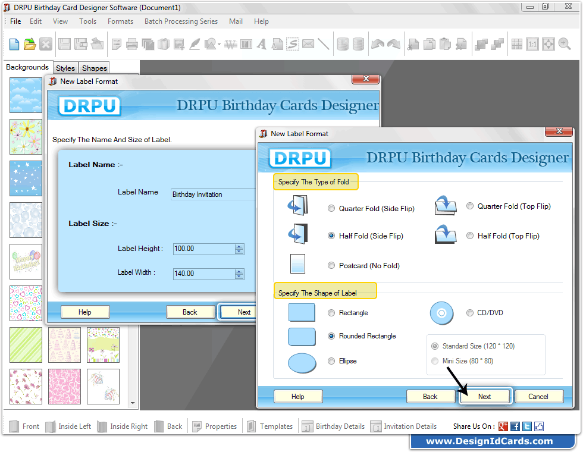This screenshot has height=452, width=583.
Task: Select Quarter Fold (Top Flip) option
Action: 470,206
